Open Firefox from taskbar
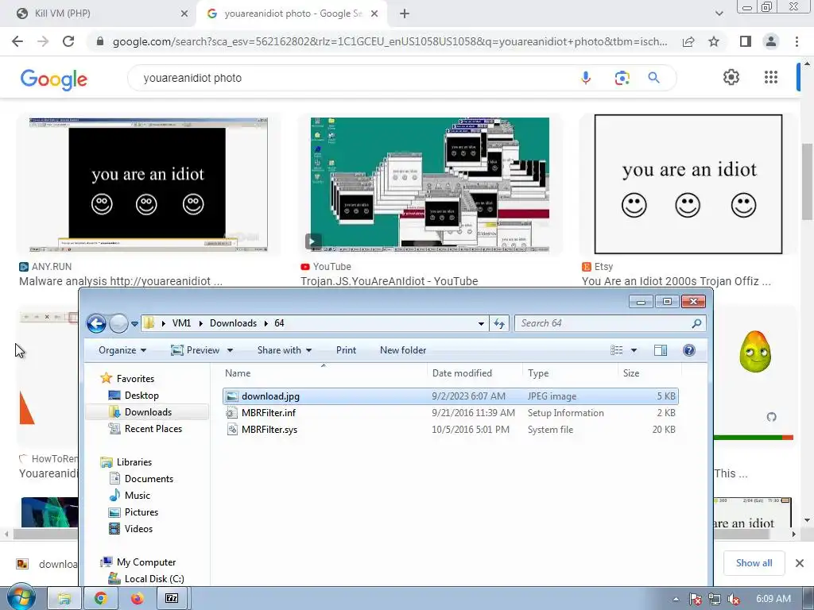814x610 pixels. [x=137, y=599]
